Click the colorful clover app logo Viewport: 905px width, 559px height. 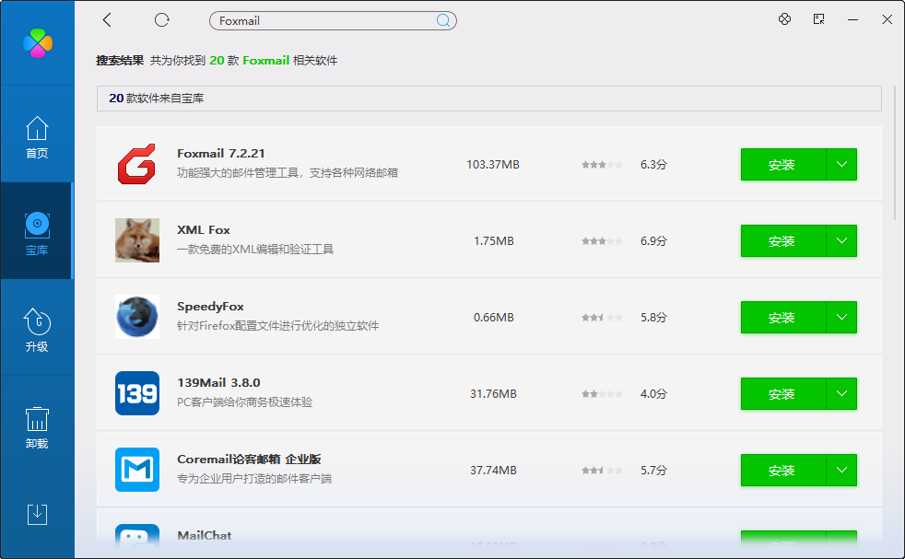click(38, 43)
